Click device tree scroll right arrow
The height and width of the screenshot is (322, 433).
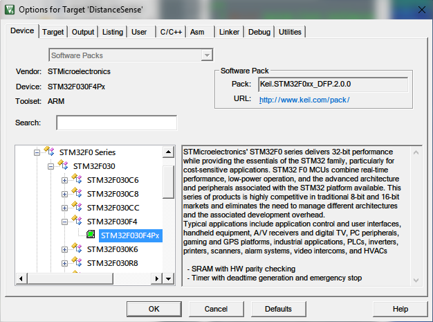[x=157, y=278]
